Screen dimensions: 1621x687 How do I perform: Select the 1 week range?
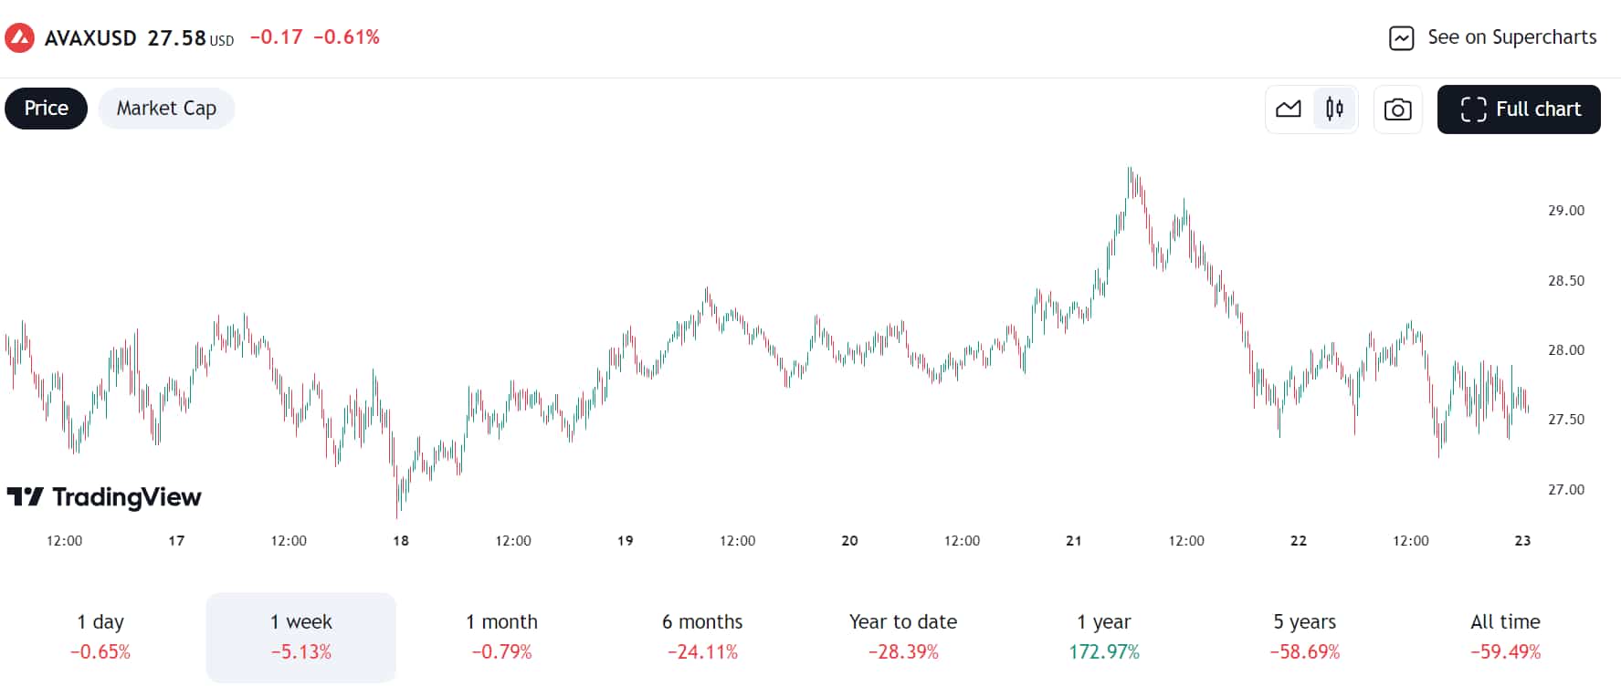point(301,636)
